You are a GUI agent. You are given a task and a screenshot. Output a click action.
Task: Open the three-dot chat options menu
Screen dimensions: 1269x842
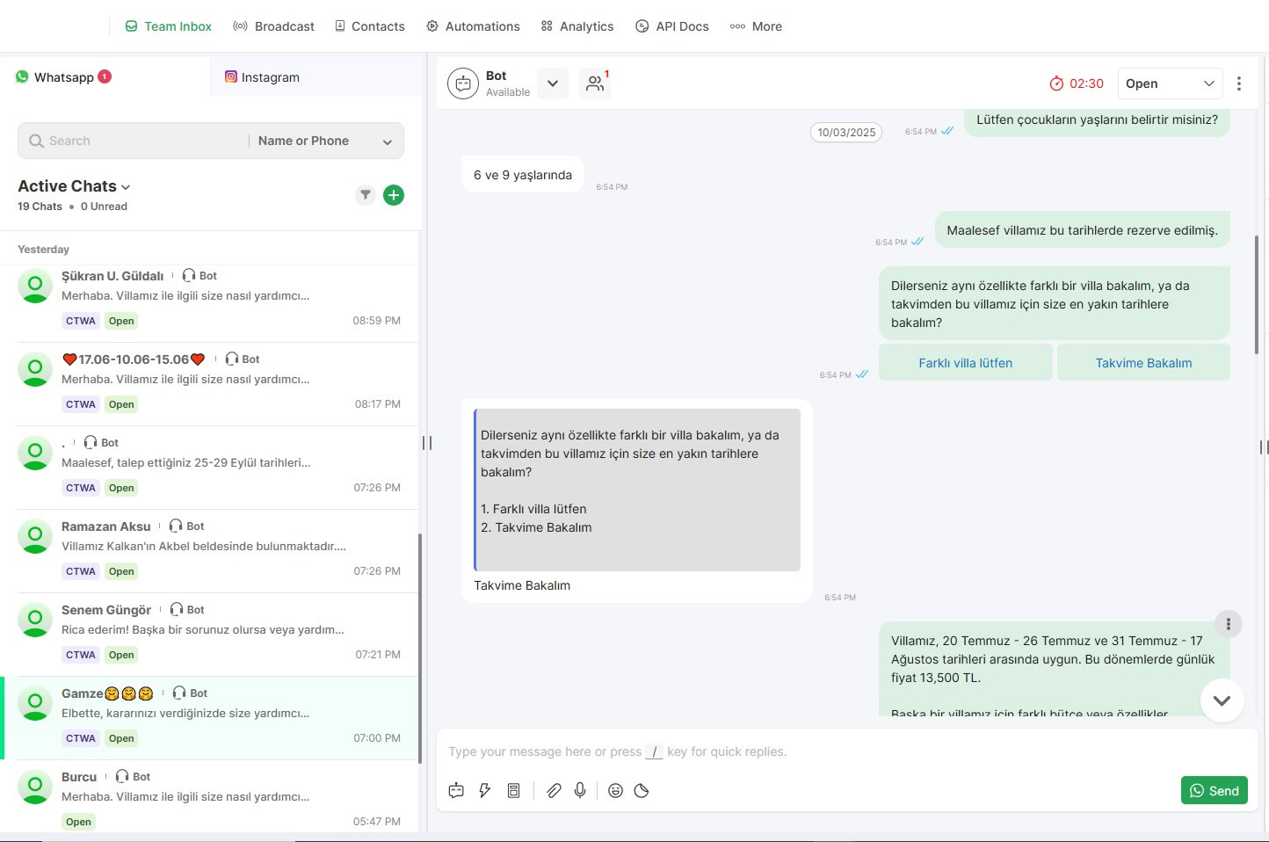1239,83
